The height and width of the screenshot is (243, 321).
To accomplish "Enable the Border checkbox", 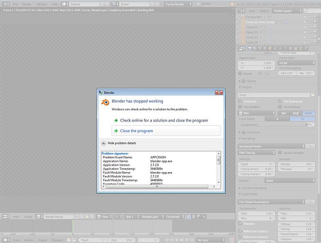I will 240,73.
